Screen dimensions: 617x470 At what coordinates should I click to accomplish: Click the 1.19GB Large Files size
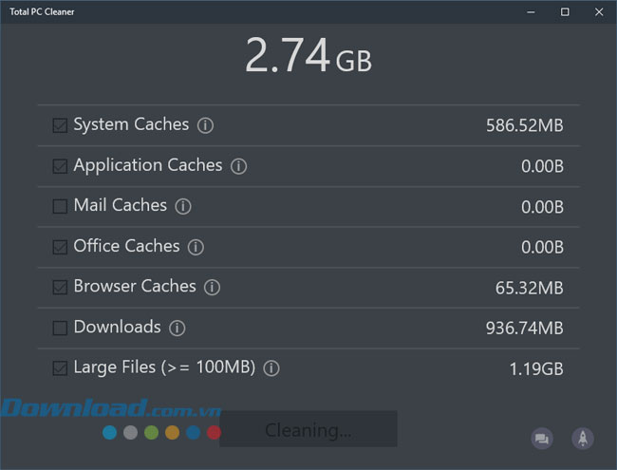pyautogui.click(x=536, y=368)
